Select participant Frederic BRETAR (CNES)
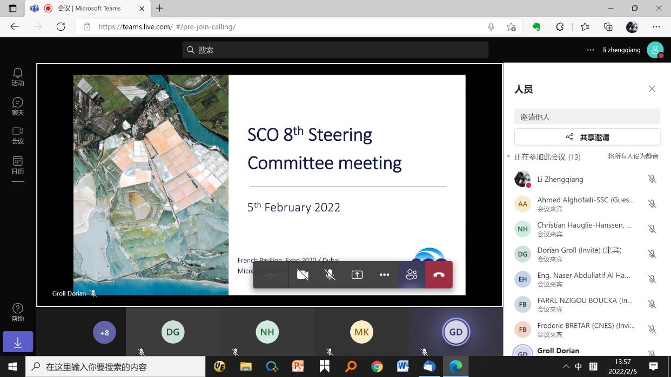 pos(587,330)
